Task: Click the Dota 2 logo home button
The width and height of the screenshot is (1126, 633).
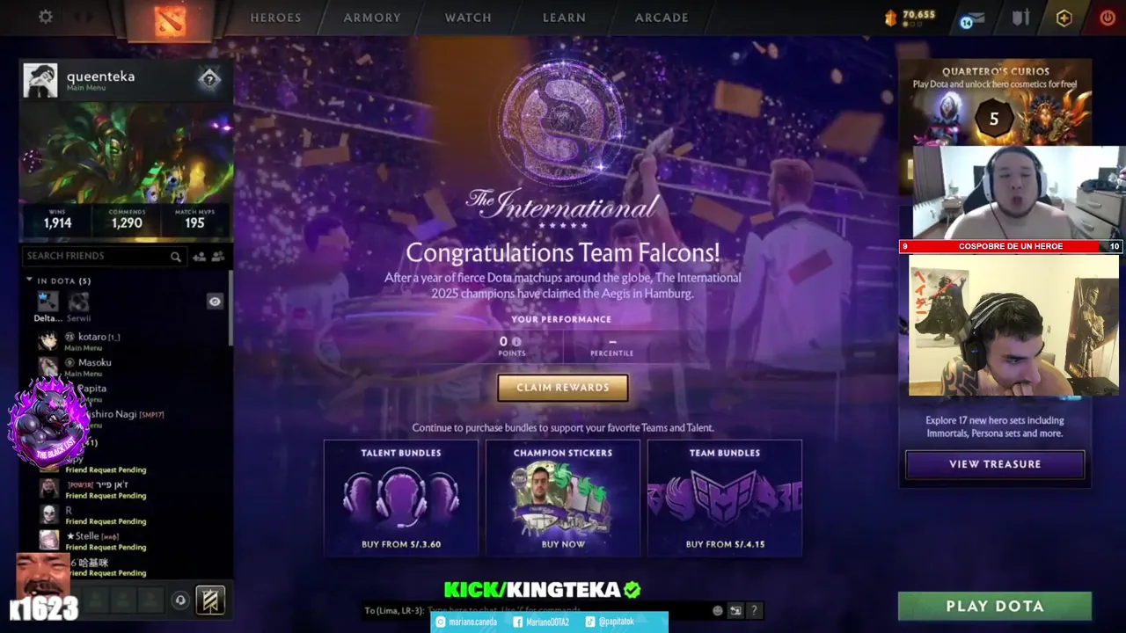Action: [x=170, y=19]
